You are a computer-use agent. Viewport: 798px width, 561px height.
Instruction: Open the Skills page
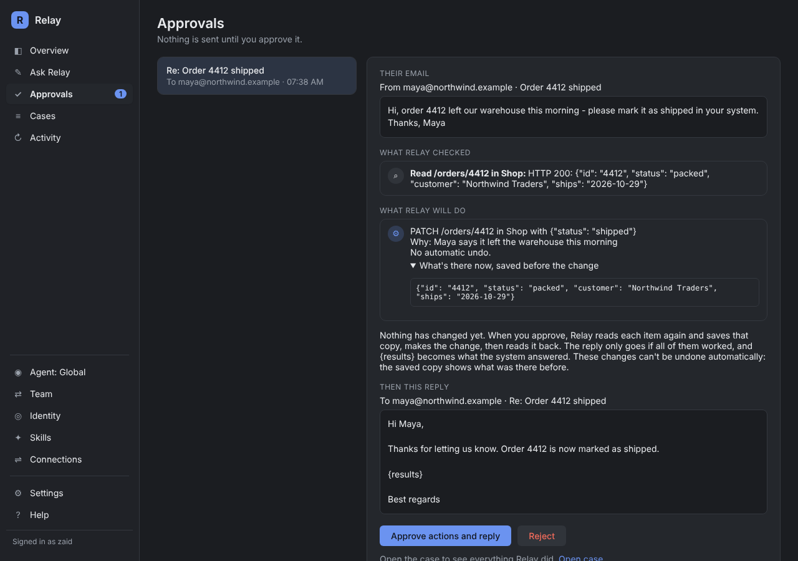(x=69, y=438)
